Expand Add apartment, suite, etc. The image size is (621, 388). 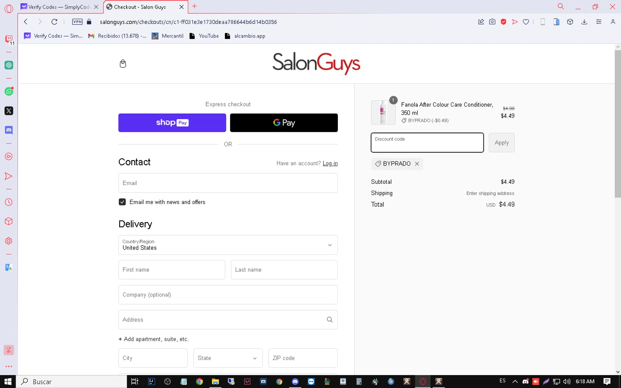(154, 339)
